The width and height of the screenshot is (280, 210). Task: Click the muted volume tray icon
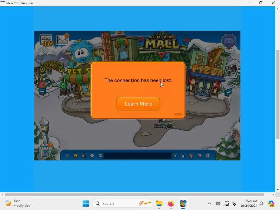234,203
